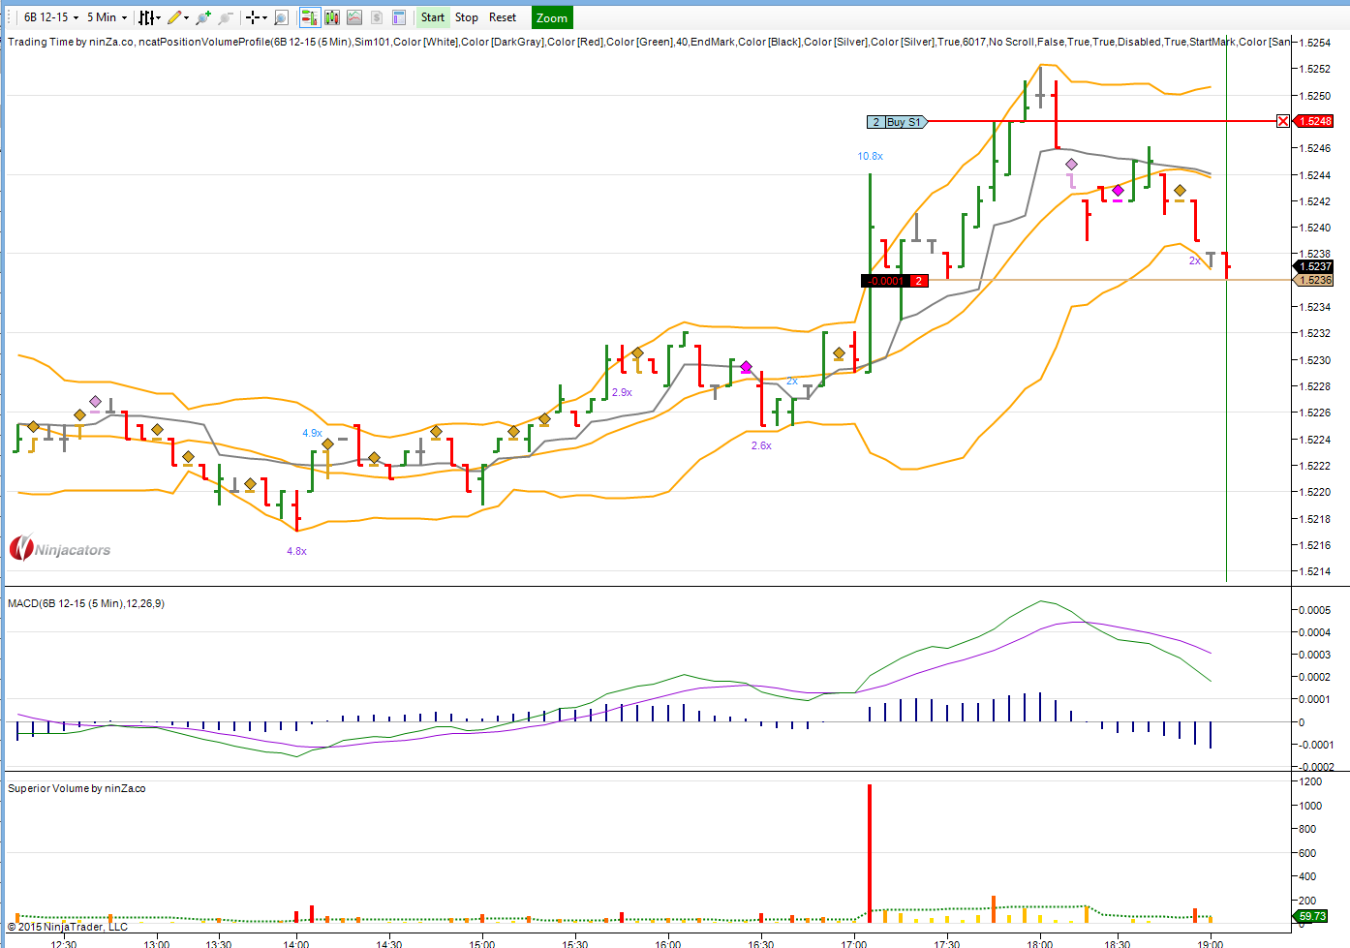Select the Superior Volume by ninZa.co label
The width and height of the screenshot is (1350, 948).
77,788
